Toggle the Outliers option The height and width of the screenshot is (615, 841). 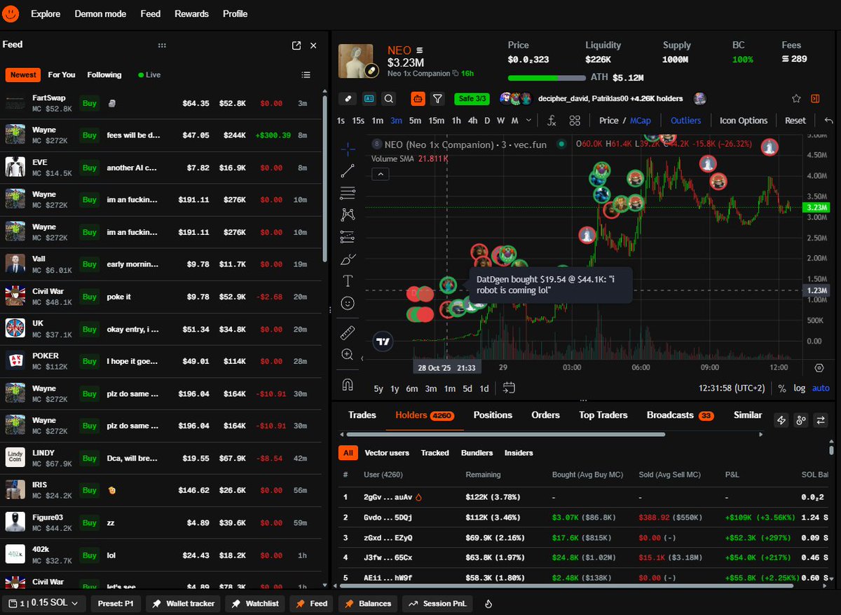[x=685, y=121]
